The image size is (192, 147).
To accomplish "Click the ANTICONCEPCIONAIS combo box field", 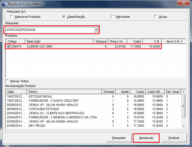I will (x=49, y=30).
